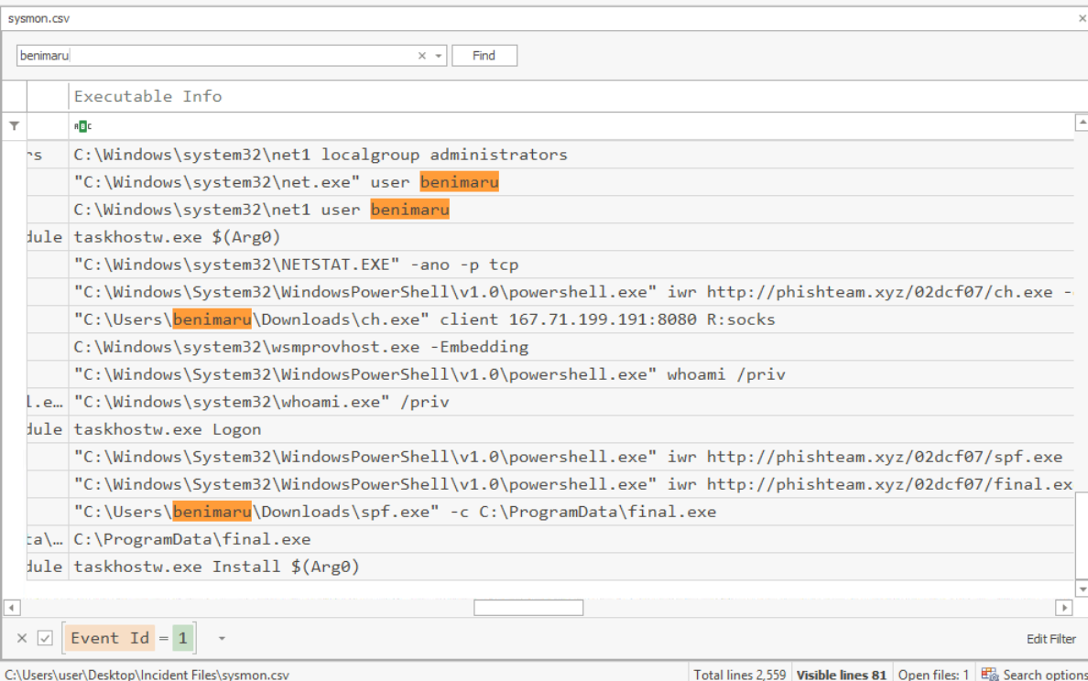
Task: Remove the Event Id filter with X
Action: click(22, 638)
